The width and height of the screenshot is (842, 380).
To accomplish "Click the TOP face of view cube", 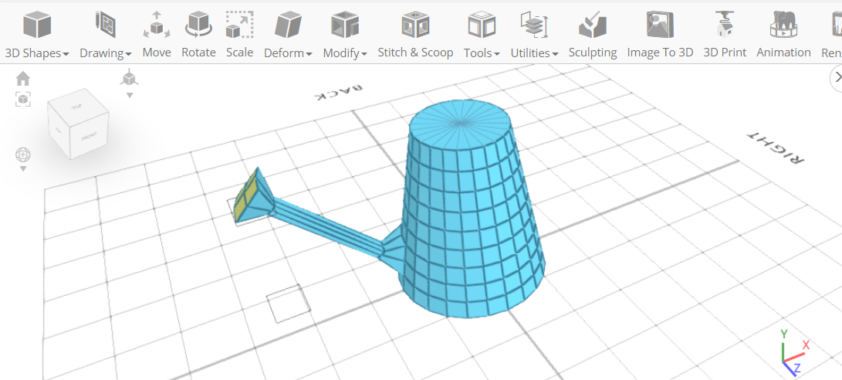I will pos(79,107).
